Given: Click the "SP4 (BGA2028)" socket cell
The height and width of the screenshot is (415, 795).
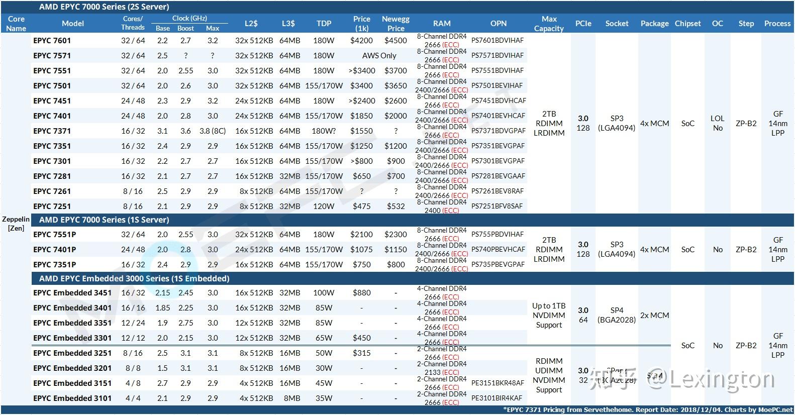Looking at the screenshot, I should 617,315.
